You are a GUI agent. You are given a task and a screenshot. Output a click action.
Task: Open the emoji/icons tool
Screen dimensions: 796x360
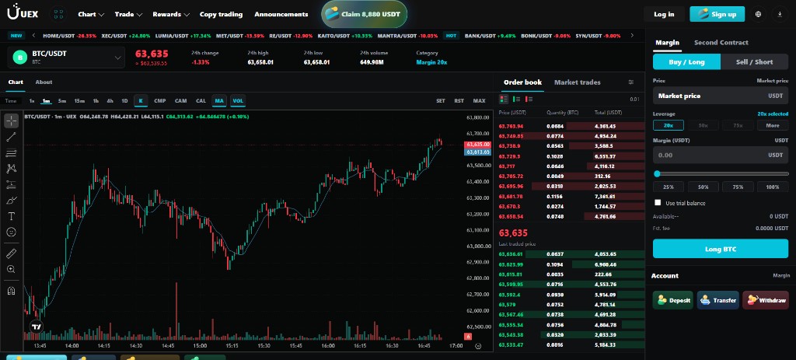click(11, 232)
